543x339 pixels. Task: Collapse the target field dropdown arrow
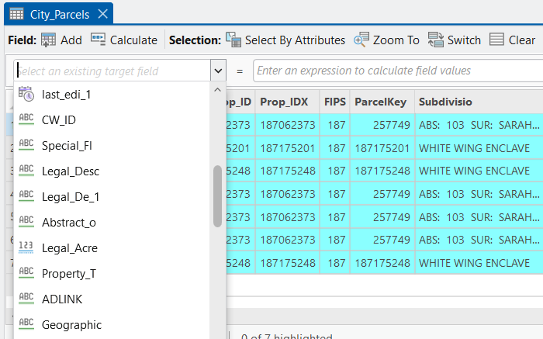(x=216, y=71)
